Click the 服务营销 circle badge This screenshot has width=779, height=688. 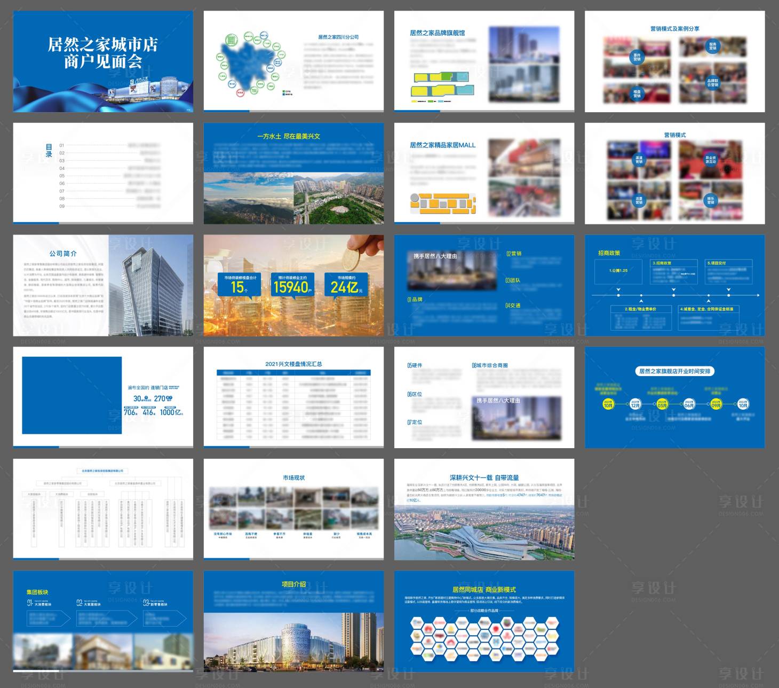point(712,46)
